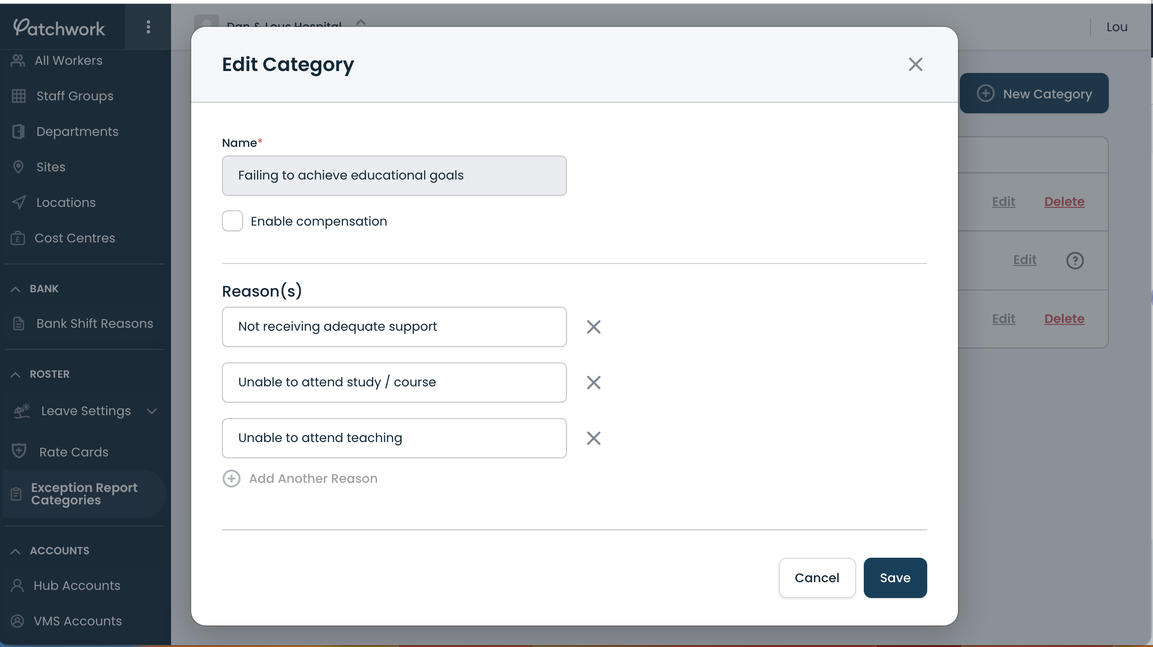Viewport: 1153px width, 647px height.
Task: Collapse the BANK section
Action: coord(15,288)
